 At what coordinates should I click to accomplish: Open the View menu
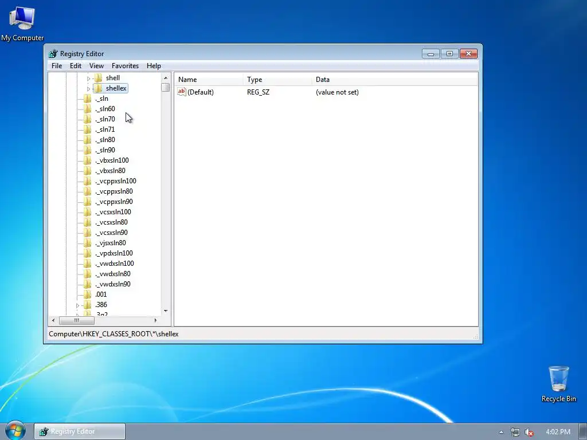pyautogui.click(x=96, y=66)
